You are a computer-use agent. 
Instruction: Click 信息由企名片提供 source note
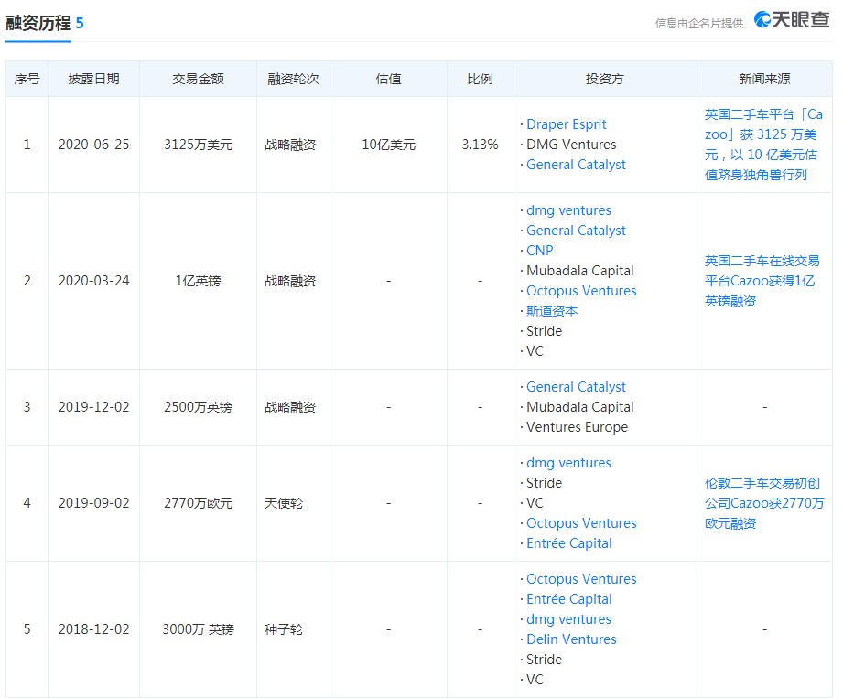[699, 23]
